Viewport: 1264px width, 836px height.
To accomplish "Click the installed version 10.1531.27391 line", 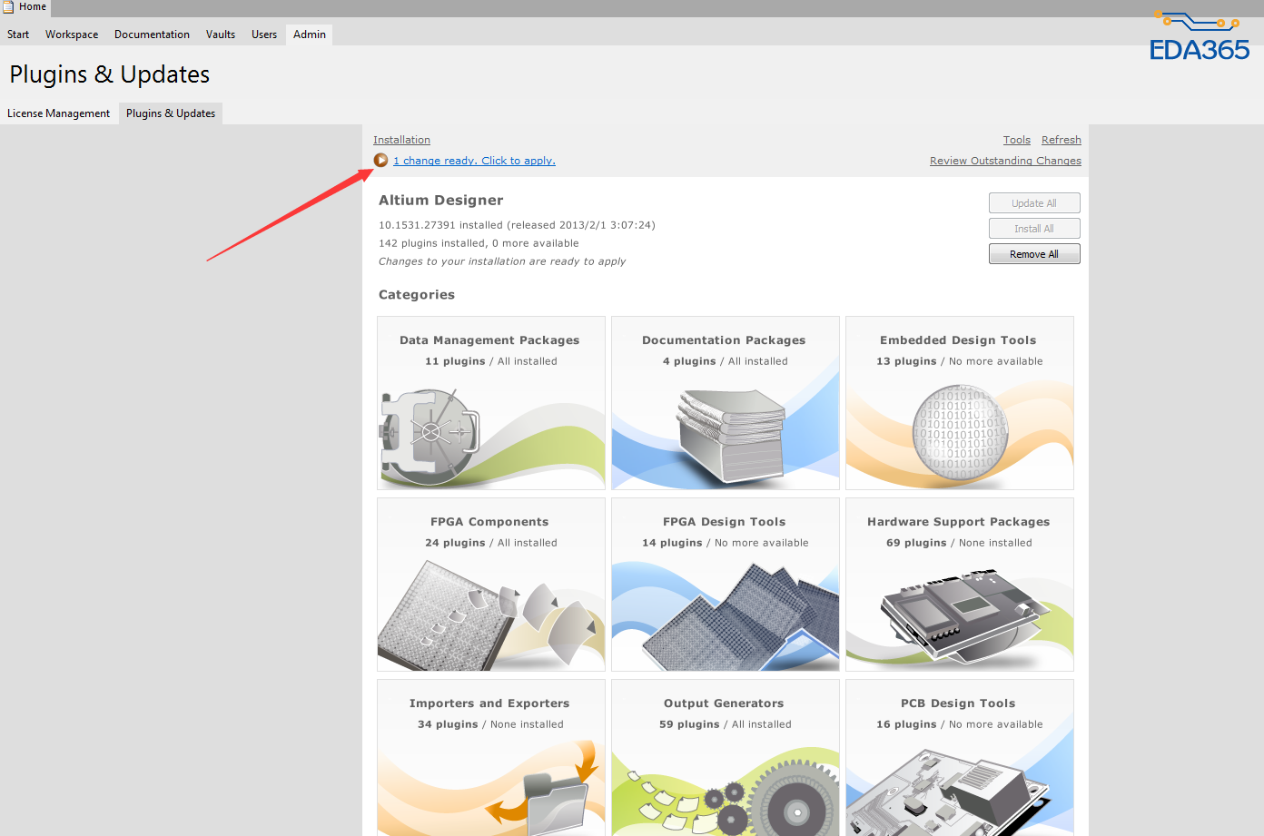I will pos(517,225).
